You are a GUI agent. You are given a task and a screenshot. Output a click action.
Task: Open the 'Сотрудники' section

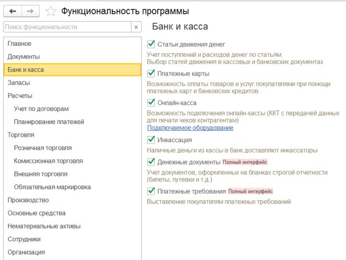pos(72,239)
